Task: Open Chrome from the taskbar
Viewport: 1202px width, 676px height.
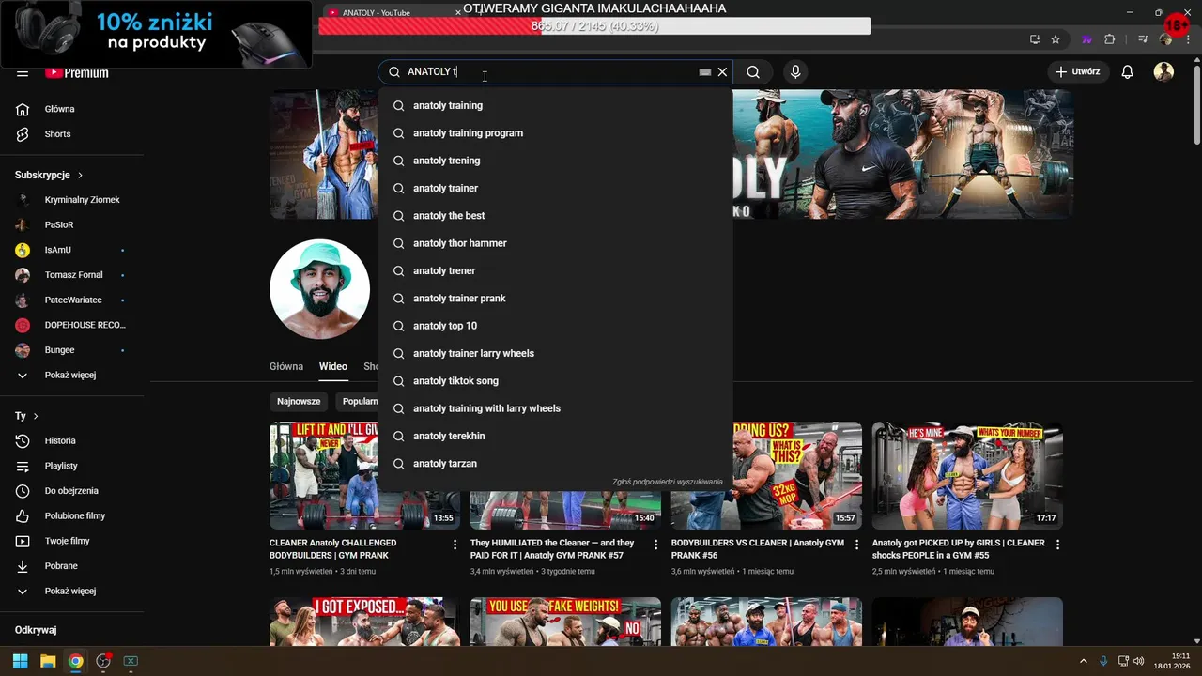Action: pyautogui.click(x=75, y=661)
